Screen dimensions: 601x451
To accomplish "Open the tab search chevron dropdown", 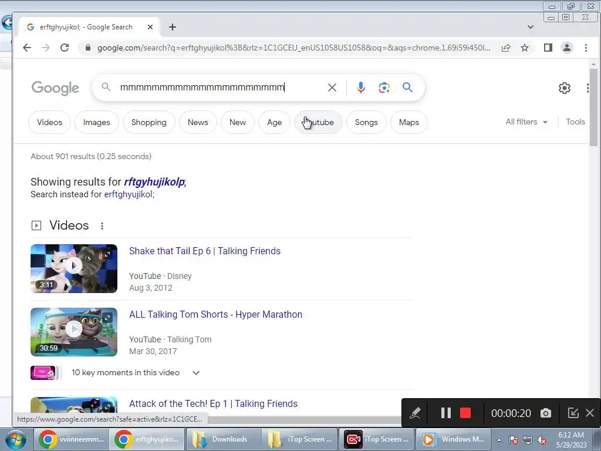I will [x=531, y=27].
